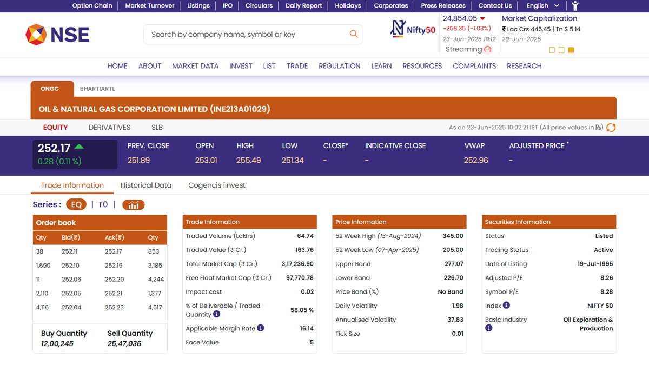Select the T0 series option

coord(103,205)
